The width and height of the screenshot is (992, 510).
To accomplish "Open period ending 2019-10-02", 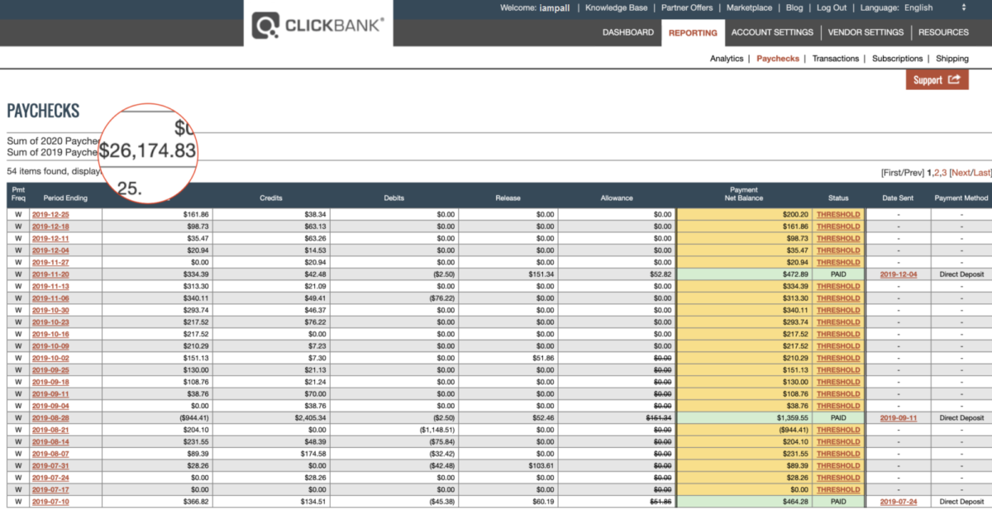I will (50, 358).
